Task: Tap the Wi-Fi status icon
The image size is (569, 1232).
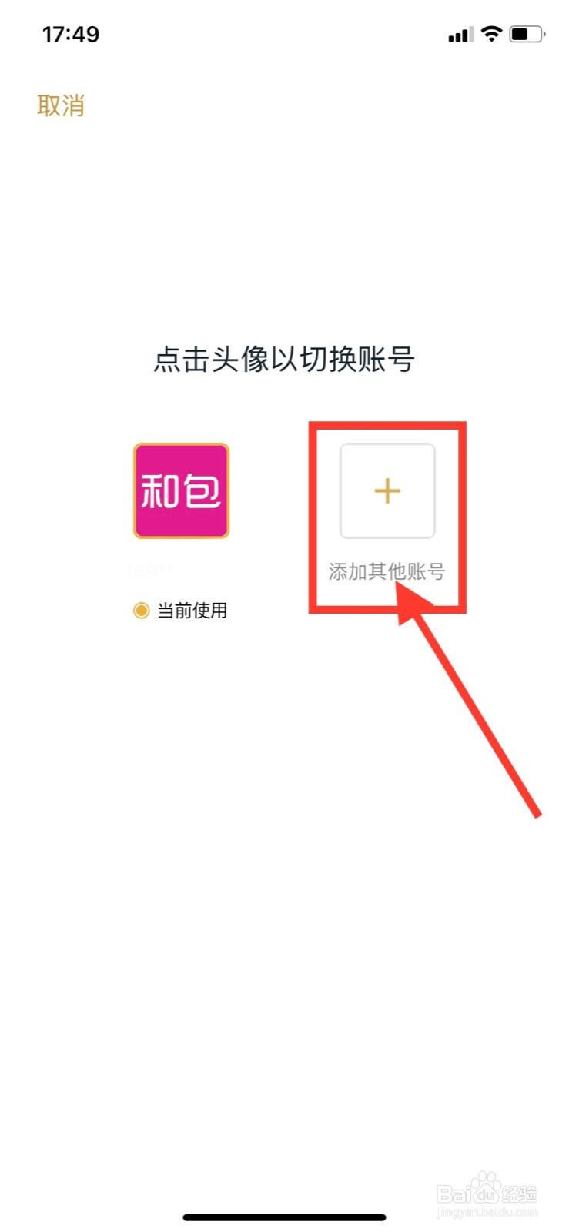Action: pos(491,34)
